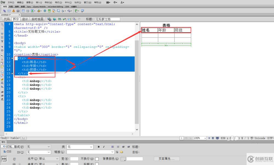Click the Open Documents icon in coding toolbar
Screen dimensions: 274x165
(2, 25)
